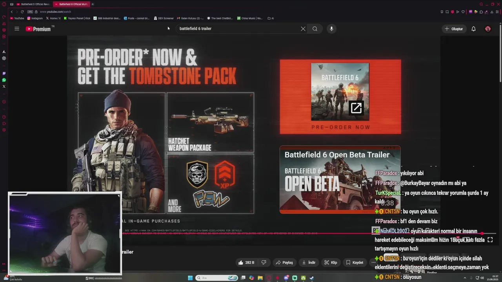Screen dimensions: 502x282
Task: Open Twitch panel in Opera sidebar
Action: click(4, 73)
